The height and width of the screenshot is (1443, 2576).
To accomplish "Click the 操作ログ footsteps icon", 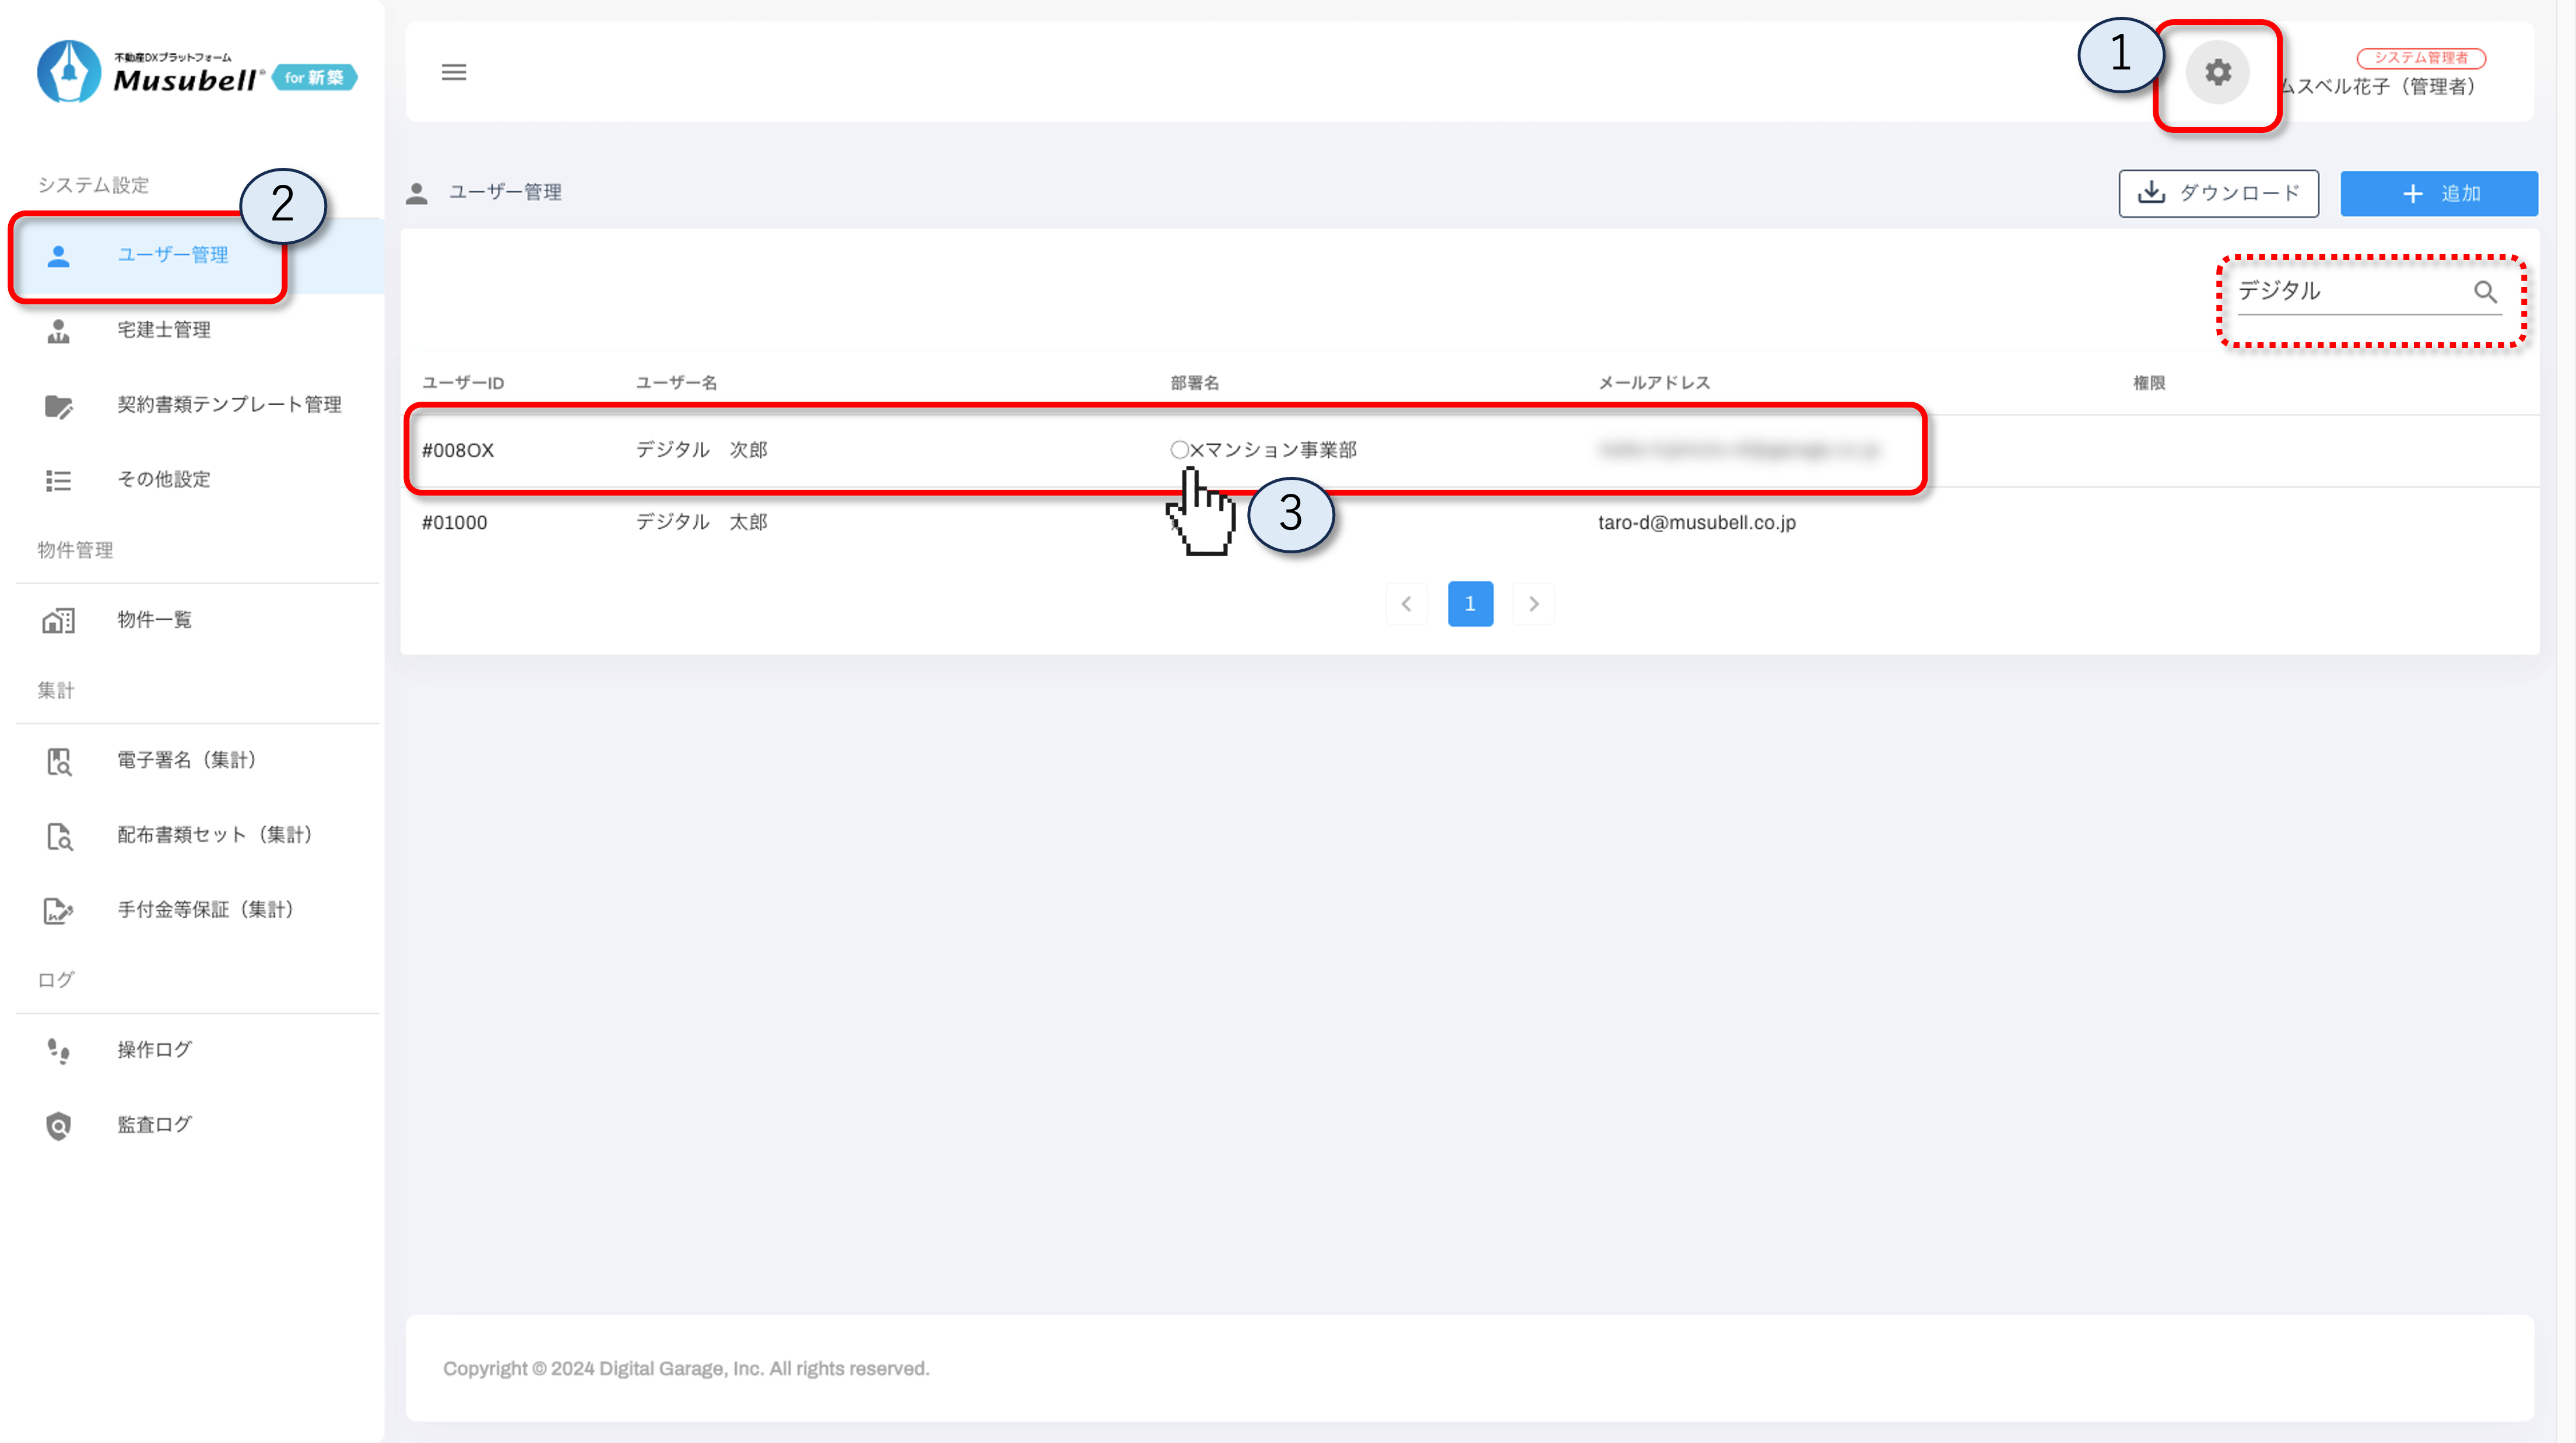I will pos(59,1051).
